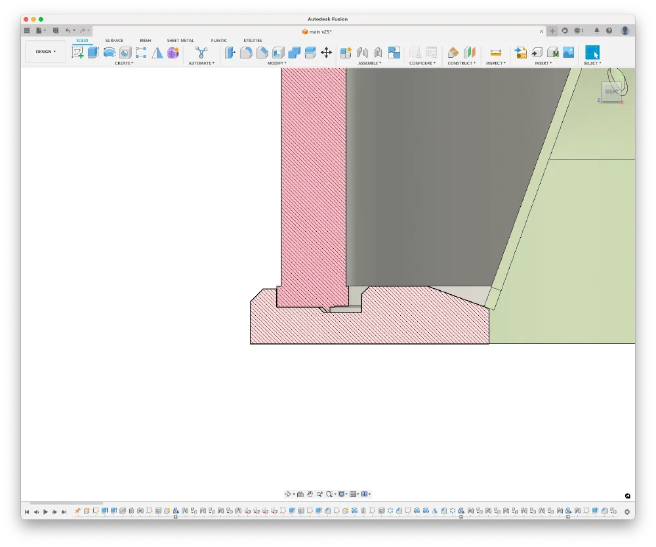Open the Insert Image tool
Viewport: 656px width, 547px height.
(x=568, y=53)
